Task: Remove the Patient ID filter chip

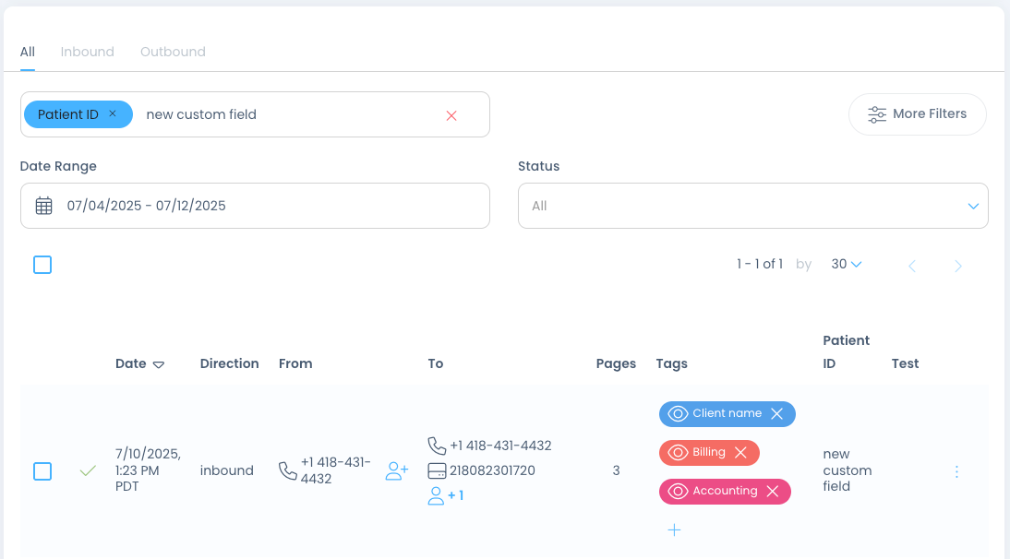Action: (x=113, y=114)
